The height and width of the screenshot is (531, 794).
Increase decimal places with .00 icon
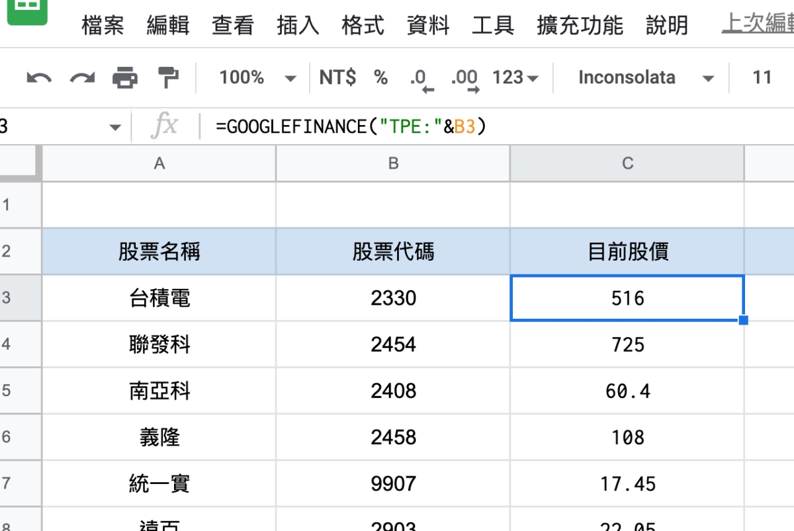464,79
